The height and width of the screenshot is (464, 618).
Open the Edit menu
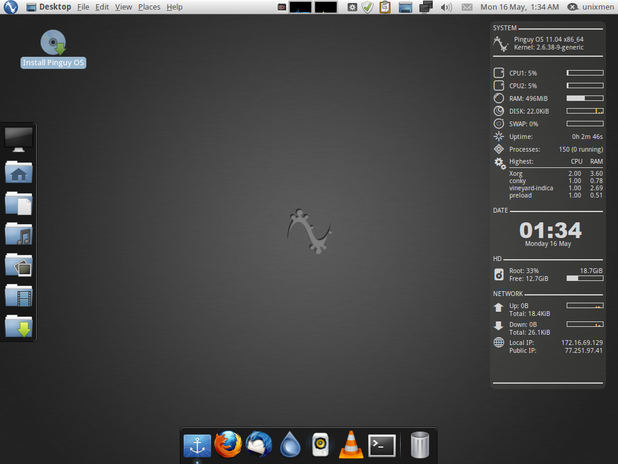point(102,7)
